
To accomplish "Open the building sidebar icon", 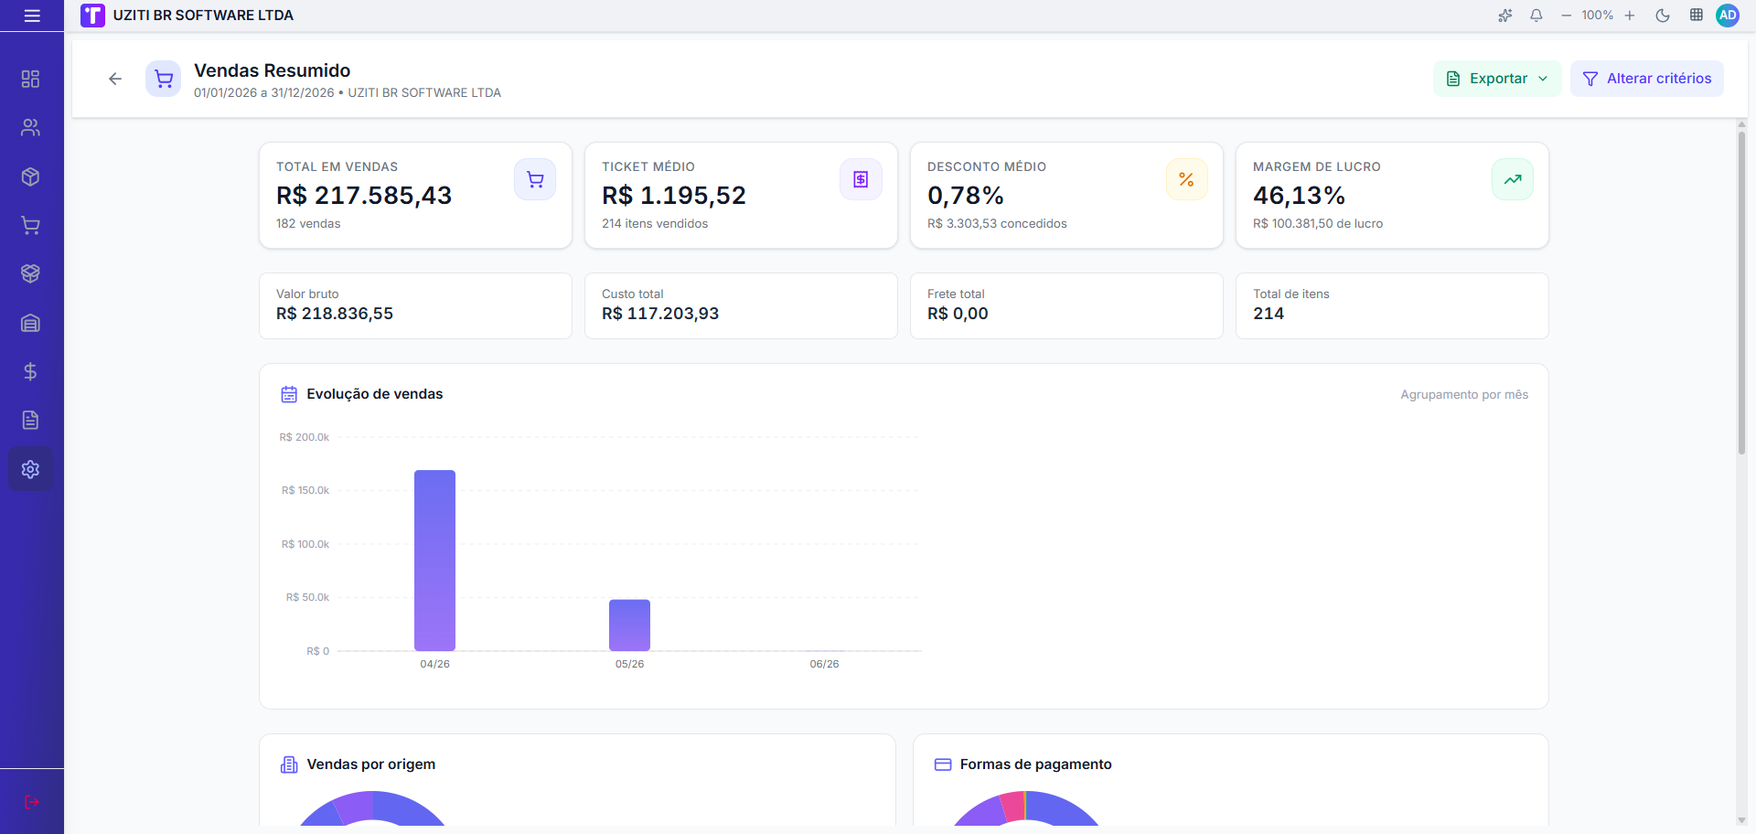I will [x=30, y=323].
